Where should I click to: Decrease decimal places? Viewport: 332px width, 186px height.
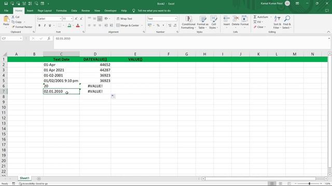pos(175,25)
